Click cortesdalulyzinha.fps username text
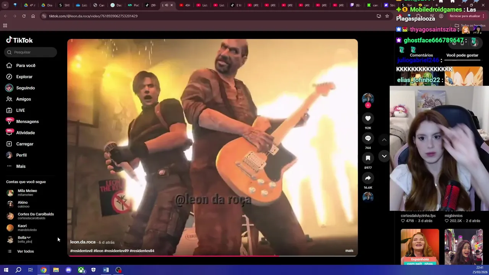489x275 pixels. click(418, 216)
